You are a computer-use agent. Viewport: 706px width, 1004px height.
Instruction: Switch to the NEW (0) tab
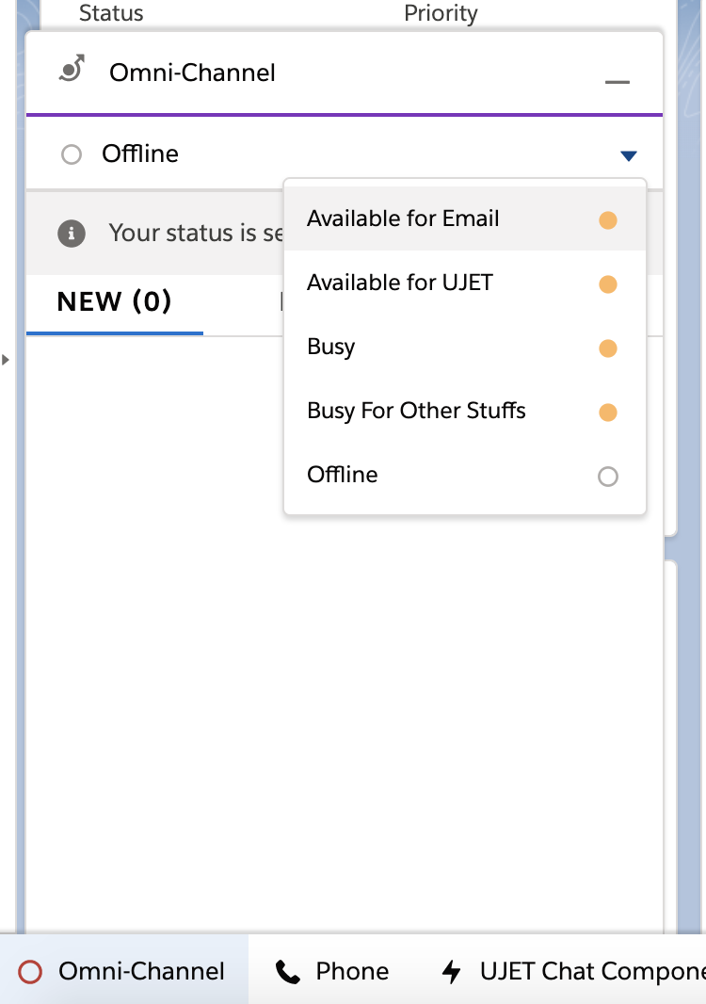(114, 301)
